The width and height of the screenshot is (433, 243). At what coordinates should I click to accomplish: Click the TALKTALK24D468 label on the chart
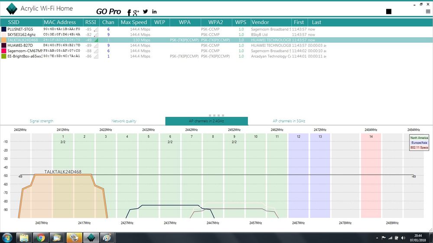pyautogui.click(x=63, y=172)
